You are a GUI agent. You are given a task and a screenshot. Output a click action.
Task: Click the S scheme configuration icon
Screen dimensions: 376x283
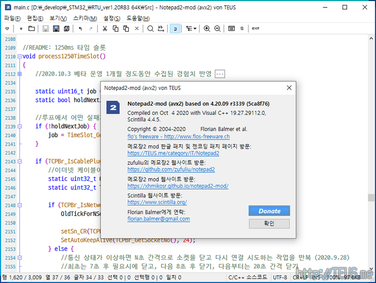click(x=242, y=28)
